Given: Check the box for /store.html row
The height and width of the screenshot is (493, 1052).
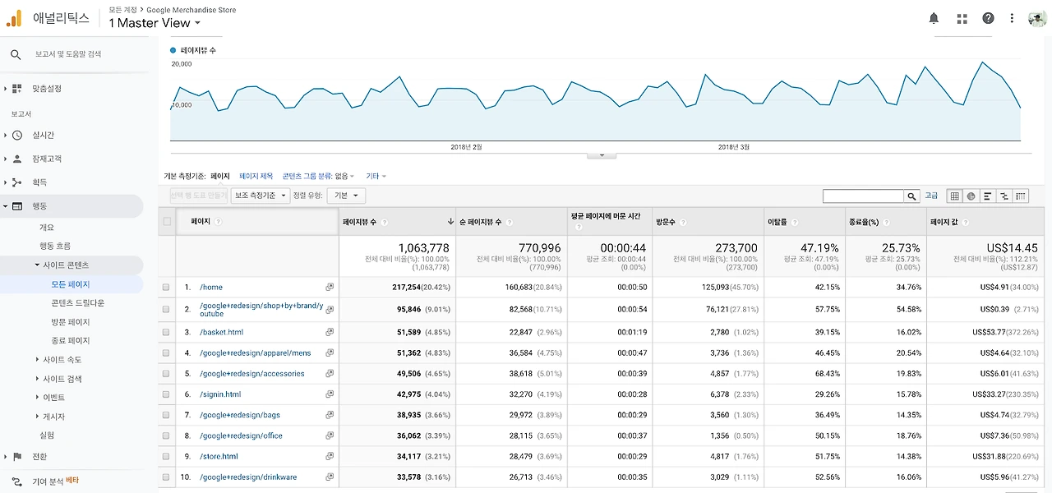Looking at the screenshot, I should (166, 457).
